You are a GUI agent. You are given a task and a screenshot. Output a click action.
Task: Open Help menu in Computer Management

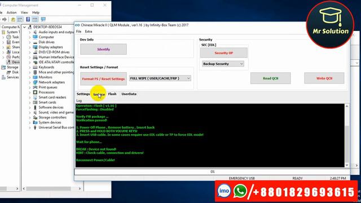click(36, 12)
